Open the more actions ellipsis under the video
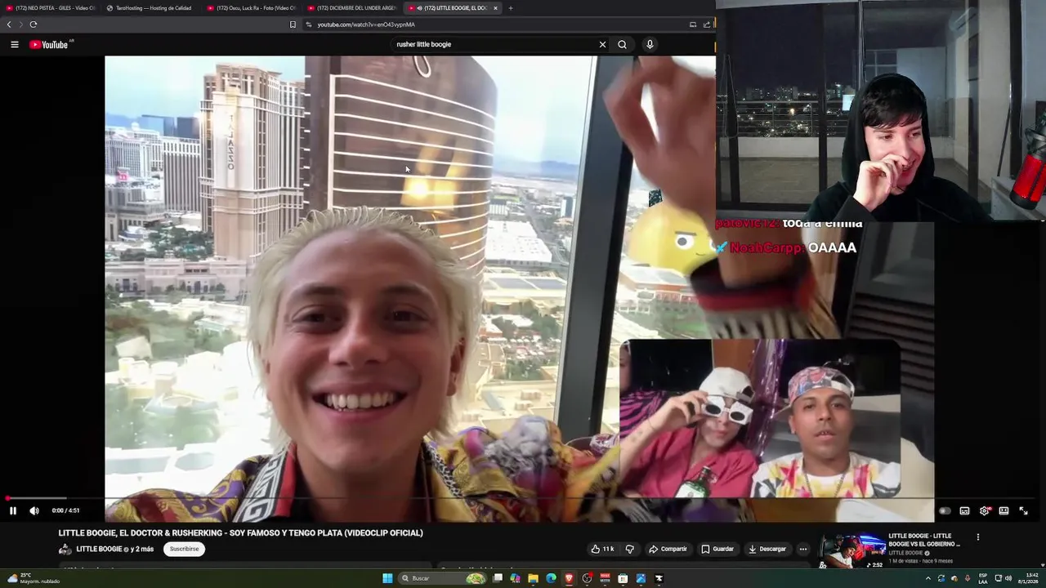 click(x=803, y=549)
